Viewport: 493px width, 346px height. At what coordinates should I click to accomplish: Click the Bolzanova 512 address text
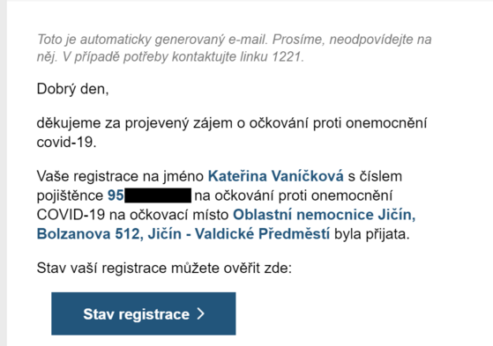point(88,234)
